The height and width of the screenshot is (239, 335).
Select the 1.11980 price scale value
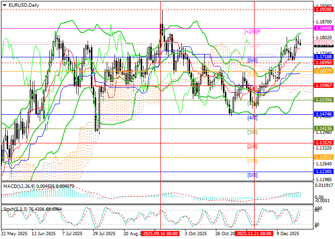(324, 179)
